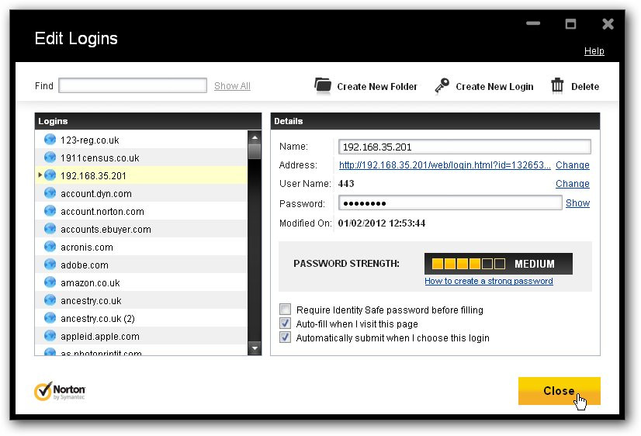
Task: Click the logins list scroll down arrow
Action: tap(255, 348)
